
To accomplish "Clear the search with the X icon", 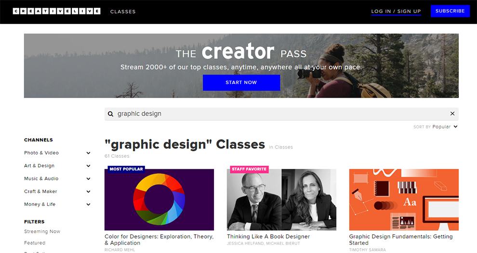I will (452, 114).
